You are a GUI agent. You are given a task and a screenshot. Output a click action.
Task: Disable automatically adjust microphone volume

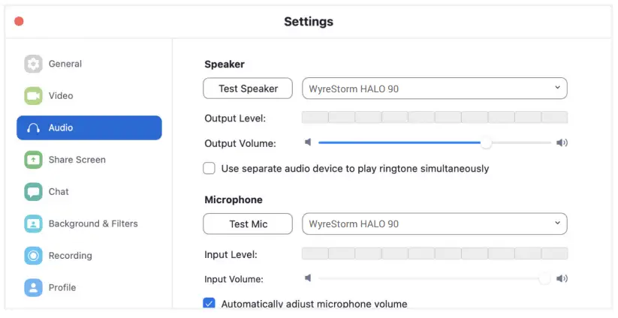[210, 304]
